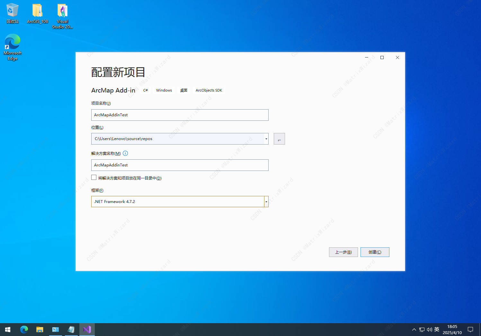Minimize the 配置新项目 dialog window
481x336 pixels.
tap(367, 57)
